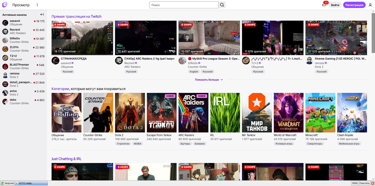Image resolution: width=375 pixels, height=186 pixels.
Task: Click dota2_paragon avatar in sidebar
Action: coord(5,84)
